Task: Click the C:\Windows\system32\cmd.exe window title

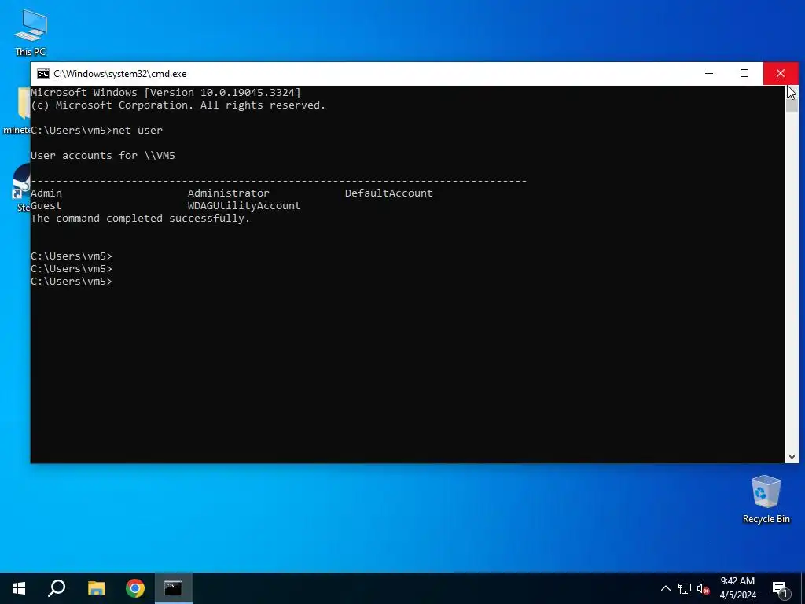Action: click(120, 74)
